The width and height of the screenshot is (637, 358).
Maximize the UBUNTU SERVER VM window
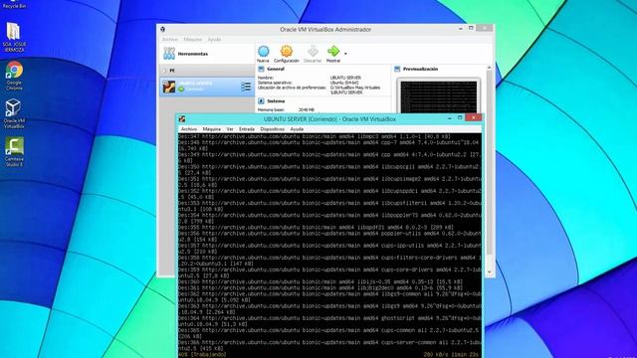coord(460,117)
